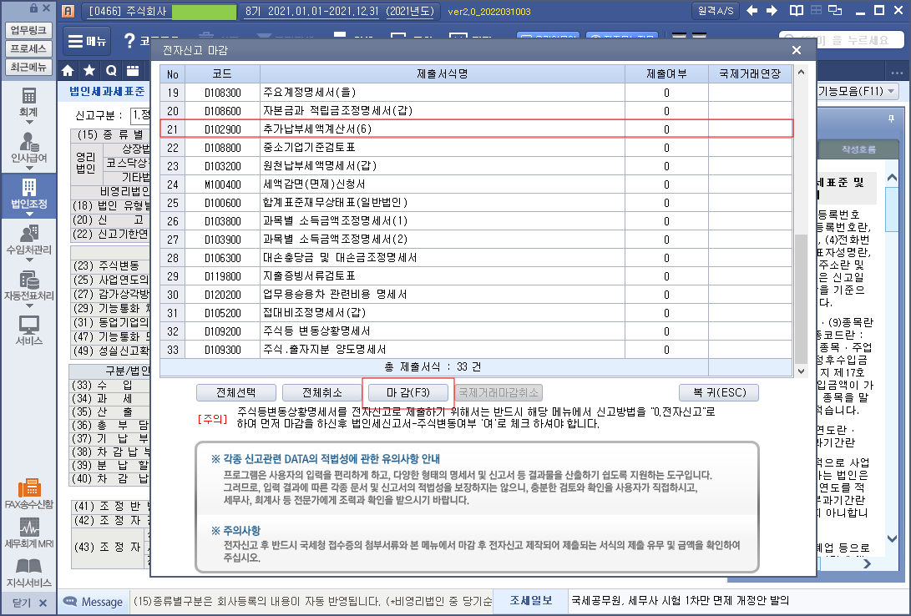Click help panel scrollbar down chevron
The width and height of the screenshot is (911, 616).
(x=893, y=538)
